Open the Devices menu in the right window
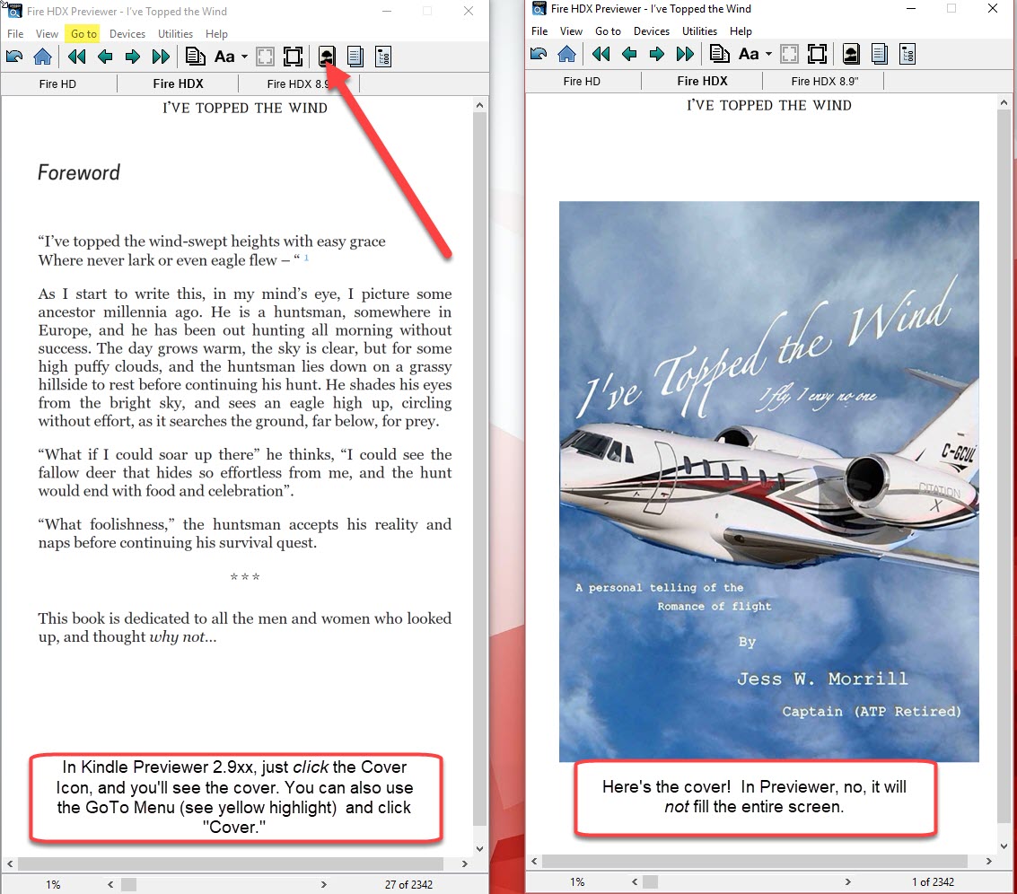Viewport: 1017px width, 894px height. tap(651, 31)
